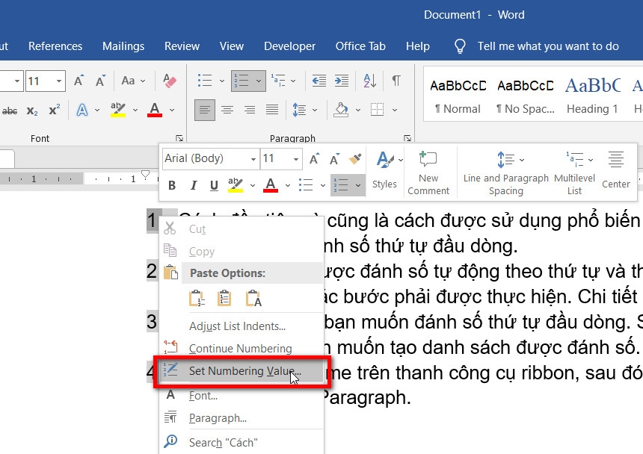This screenshot has height=454, width=643.
Task: Apply Heading 1 style from gallery
Action: click(x=592, y=95)
